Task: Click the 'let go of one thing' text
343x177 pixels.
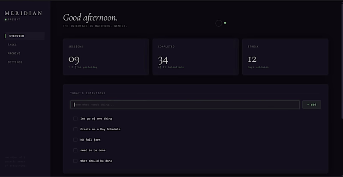Action: [96, 119]
